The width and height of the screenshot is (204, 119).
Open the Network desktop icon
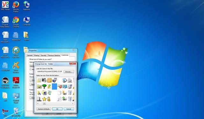pos(26,6)
